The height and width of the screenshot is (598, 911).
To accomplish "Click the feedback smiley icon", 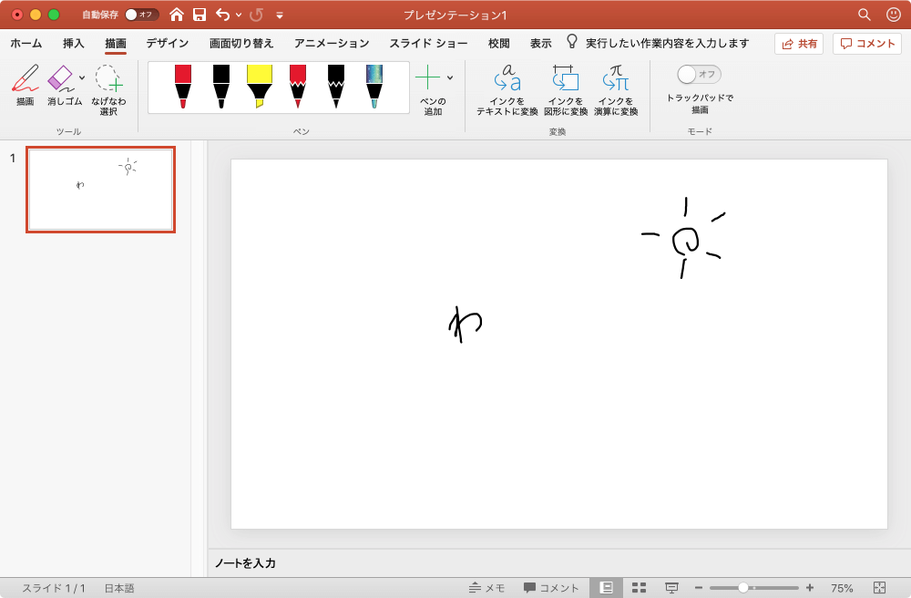I will coord(894,15).
